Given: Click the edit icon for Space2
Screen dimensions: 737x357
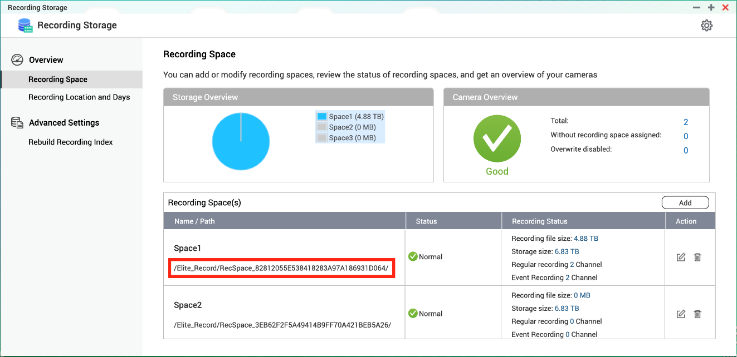Looking at the screenshot, I should click(681, 314).
